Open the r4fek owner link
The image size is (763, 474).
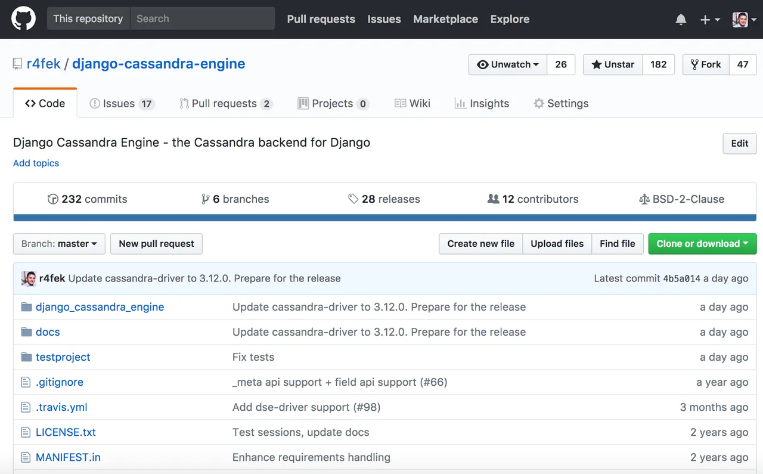(44, 64)
